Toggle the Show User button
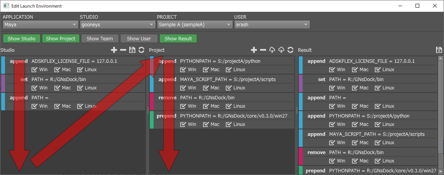The height and width of the screenshot is (175, 444). pyautogui.click(x=139, y=38)
